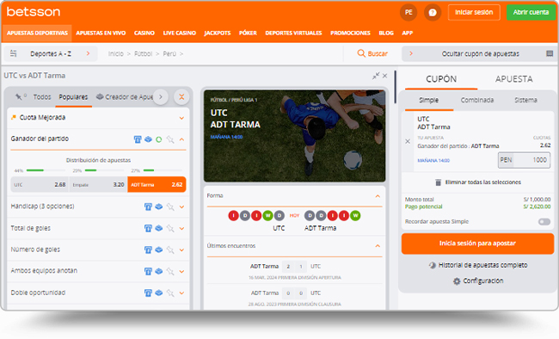559x339 pixels.
Task: Click Inicia sesión para apostar button
Action: [477, 243]
